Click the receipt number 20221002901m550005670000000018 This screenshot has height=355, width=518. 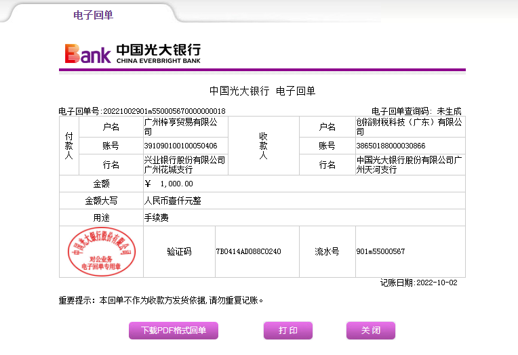point(164,111)
